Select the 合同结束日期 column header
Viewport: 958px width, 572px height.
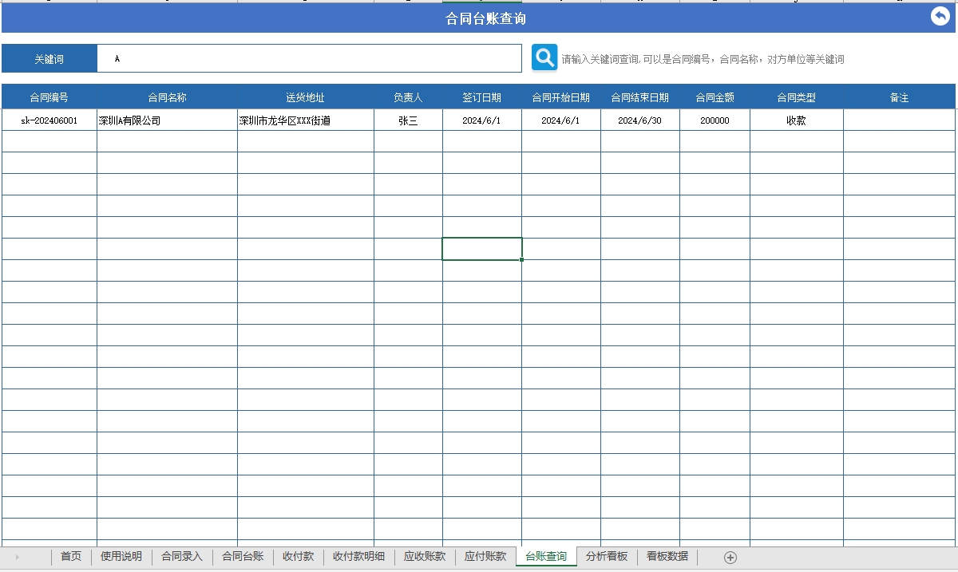point(640,97)
